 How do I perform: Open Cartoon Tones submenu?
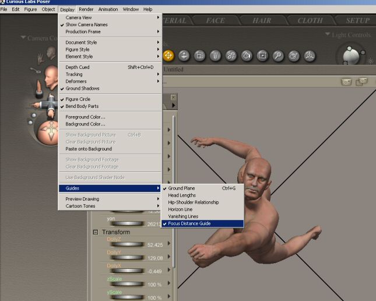[110, 206]
